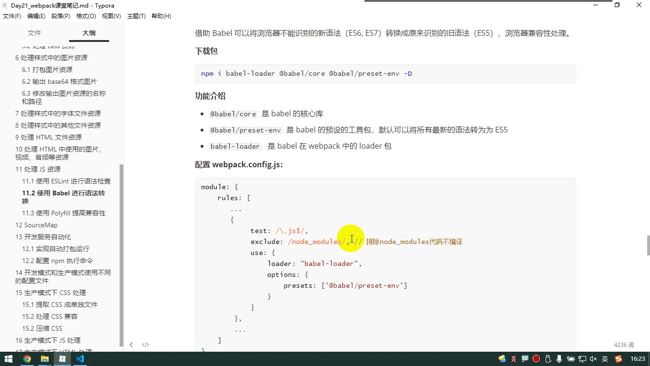Click the safely remove USB tray icon

tap(548, 359)
